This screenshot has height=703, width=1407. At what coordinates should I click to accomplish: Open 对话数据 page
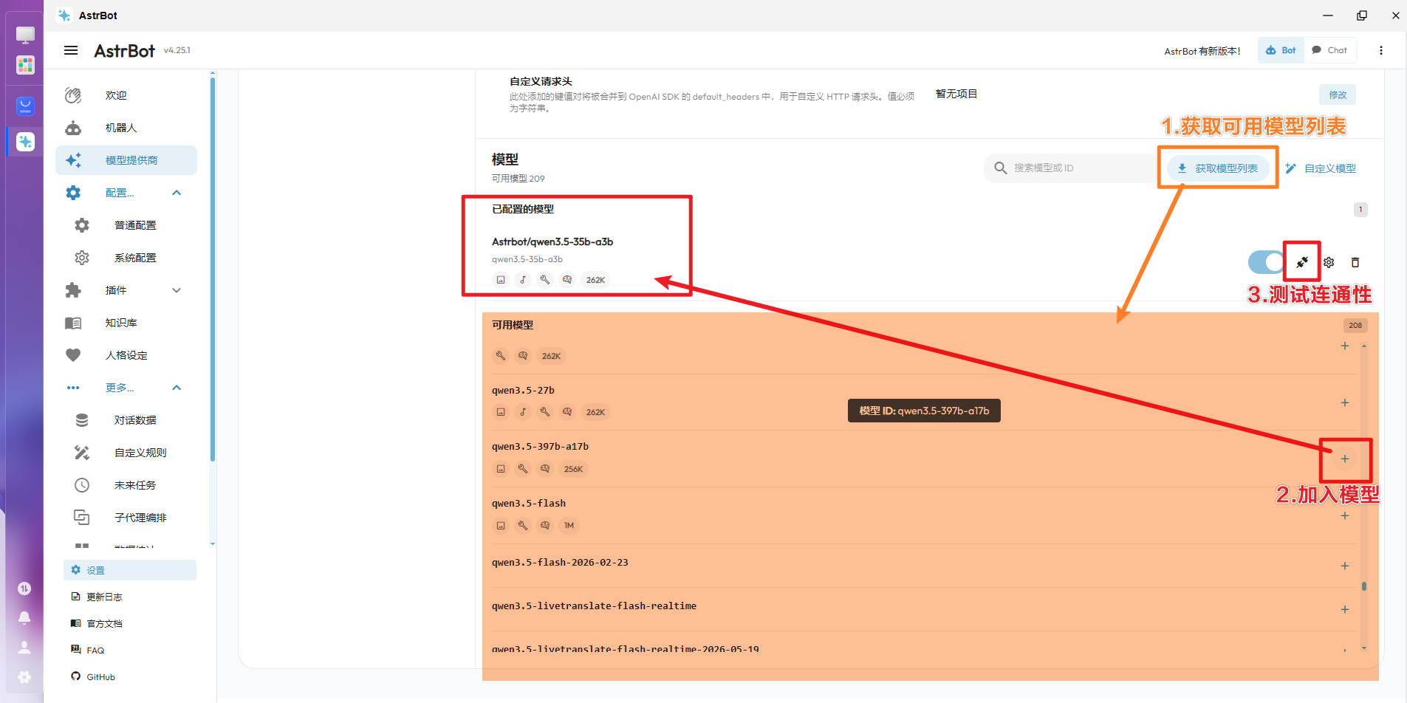click(126, 420)
